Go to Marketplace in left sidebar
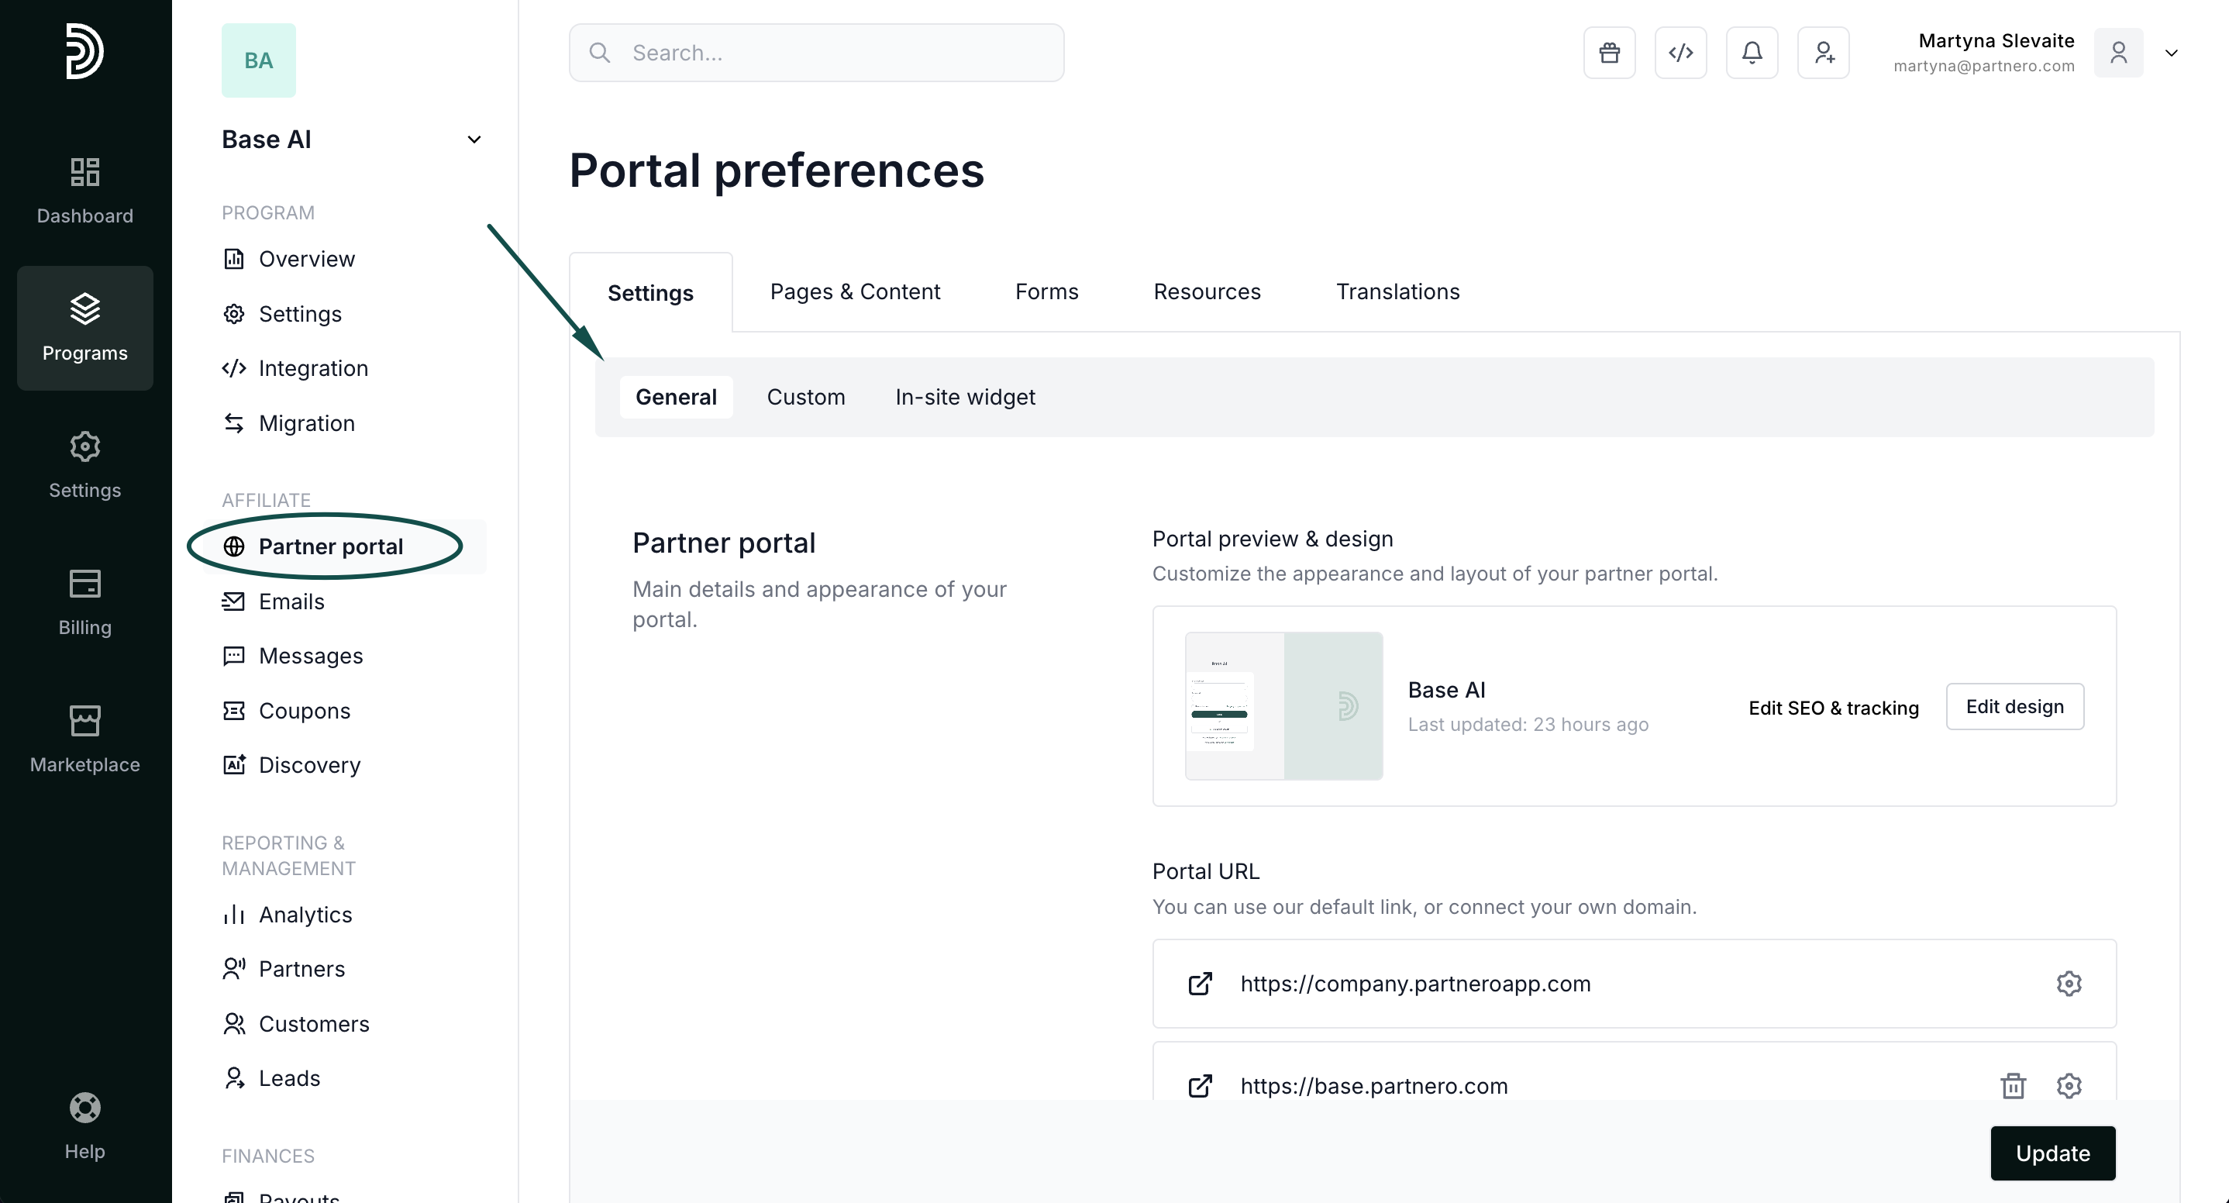 pyautogui.click(x=84, y=738)
